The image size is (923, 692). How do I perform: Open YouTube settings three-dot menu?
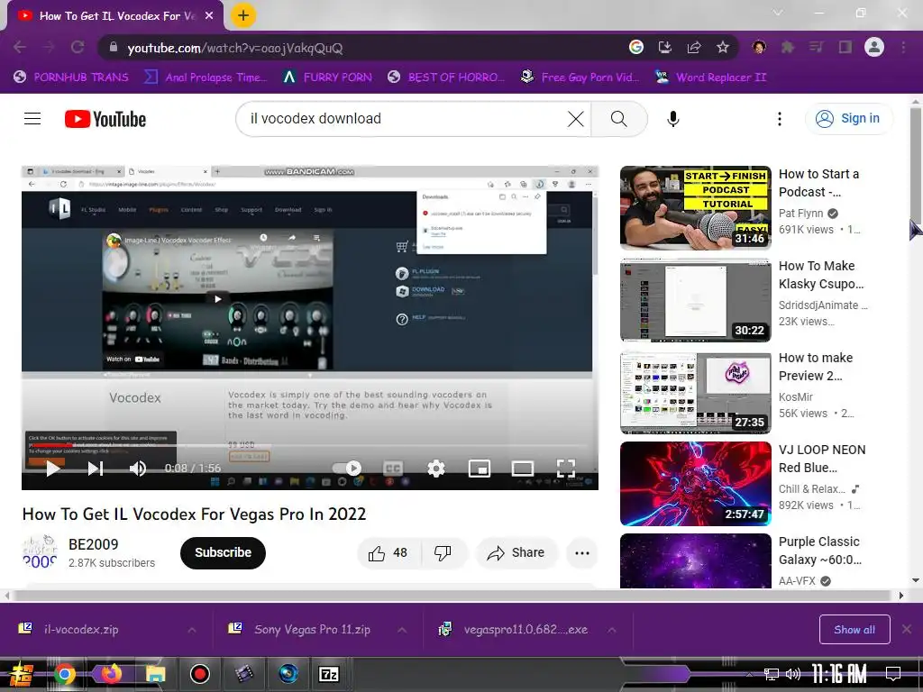(x=780, y=119)
